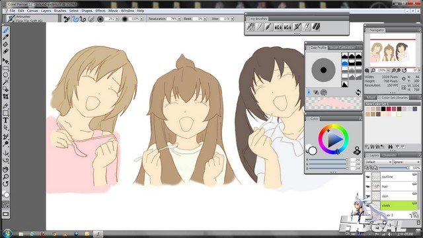
Task: Select the Brush tool in the toolbox
Action: (6, 30)
